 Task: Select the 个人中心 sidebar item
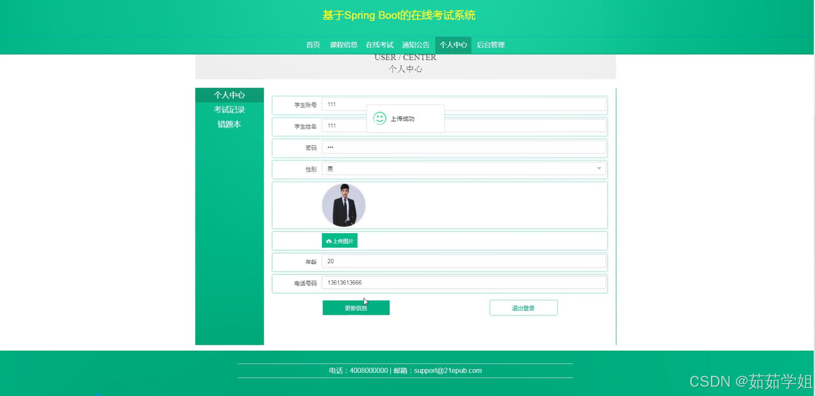pyautogui.click(x=229, y=95)
